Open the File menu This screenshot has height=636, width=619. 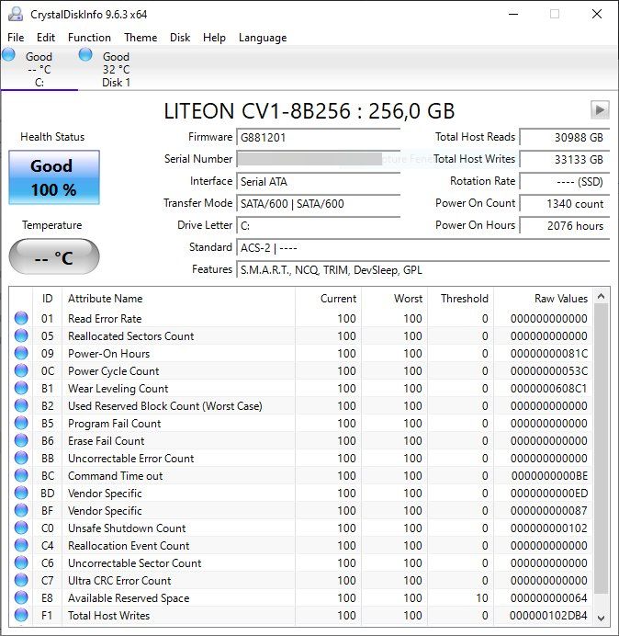tap(16, 38)
